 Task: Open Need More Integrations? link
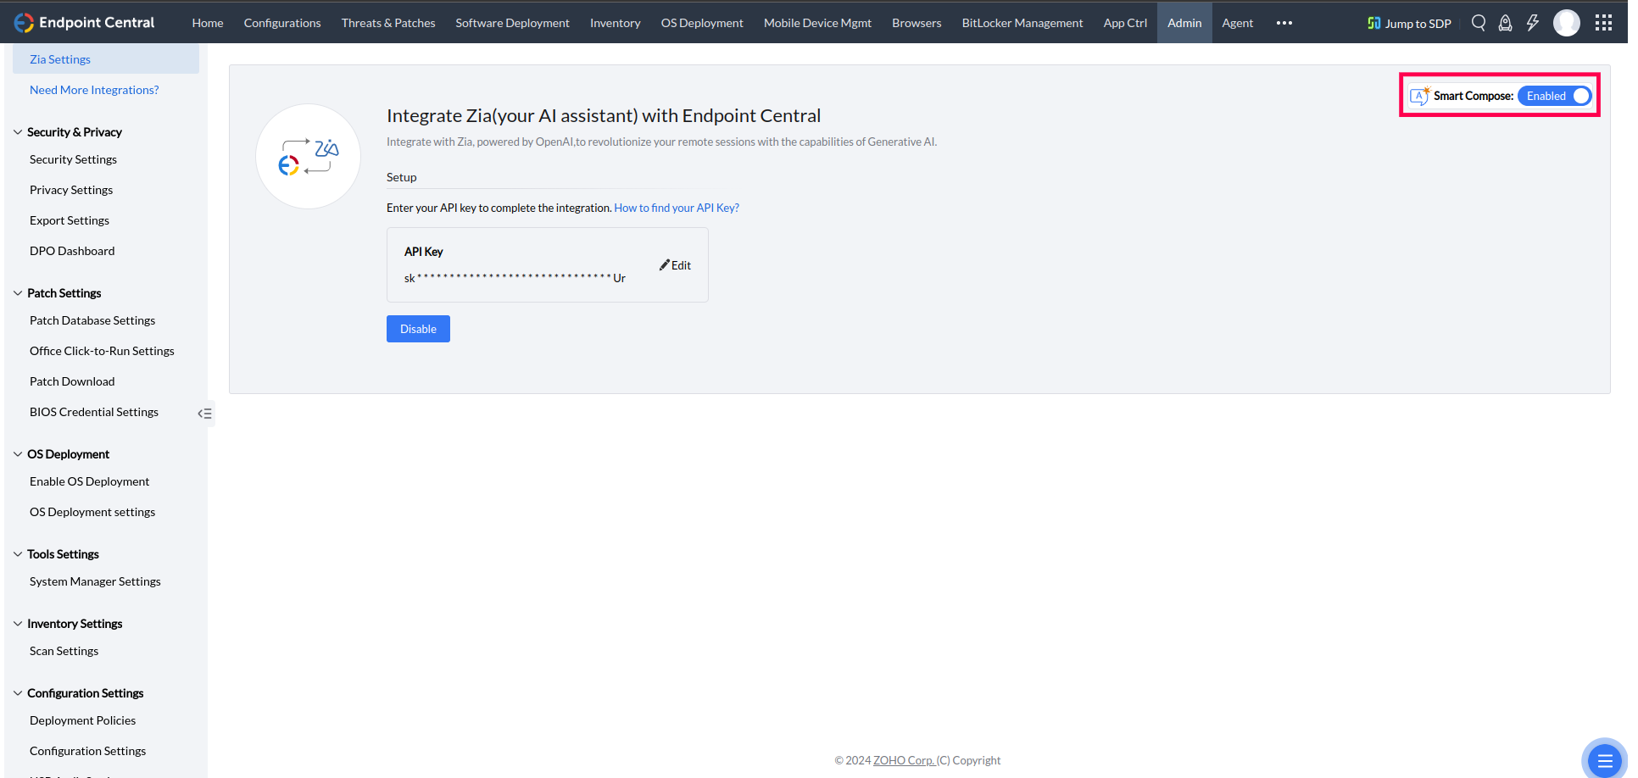pyautogui.click(x=94, y=90)
